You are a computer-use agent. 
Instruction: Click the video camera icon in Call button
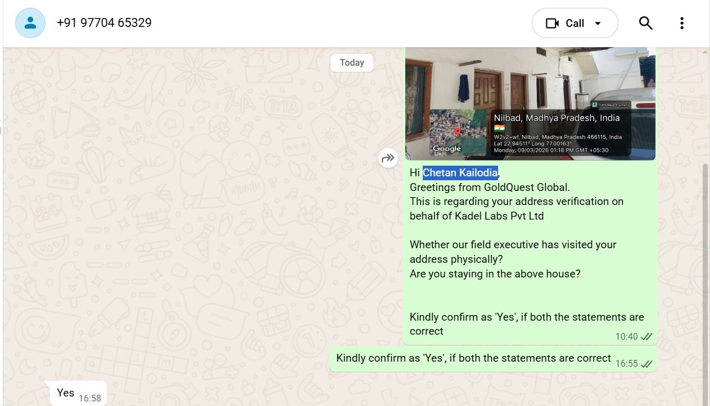coord(552,23)
